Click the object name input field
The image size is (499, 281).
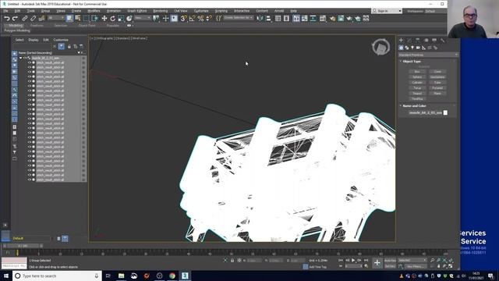pyautogui.click(x=425, y=112)
